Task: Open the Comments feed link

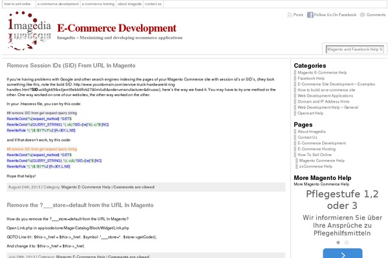Action: coord(376,15)
